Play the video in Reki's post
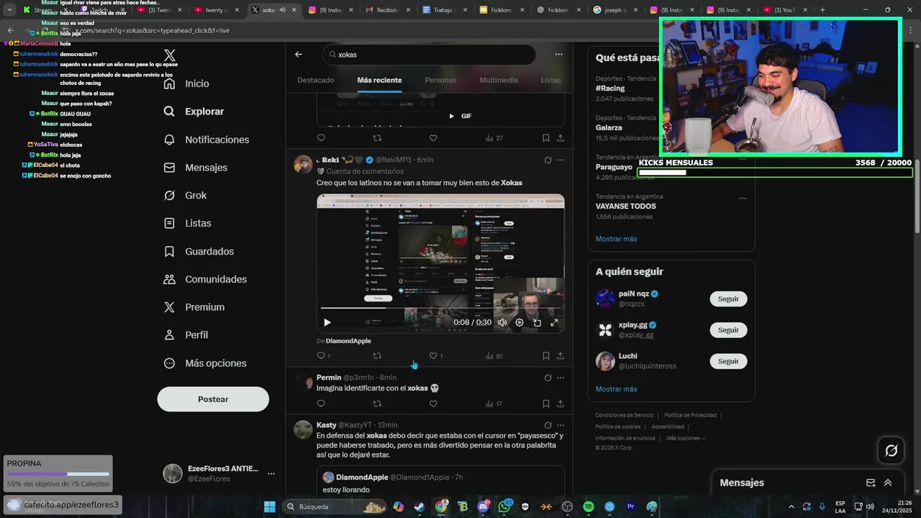 [327, 322]
